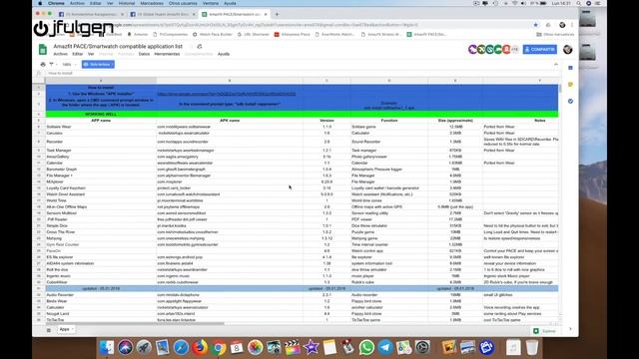Image resolution: width=639 pixels, height=359 pixels.
Task: Click the 'Watch Face Builder' bookmark
Action: point(212,35)
